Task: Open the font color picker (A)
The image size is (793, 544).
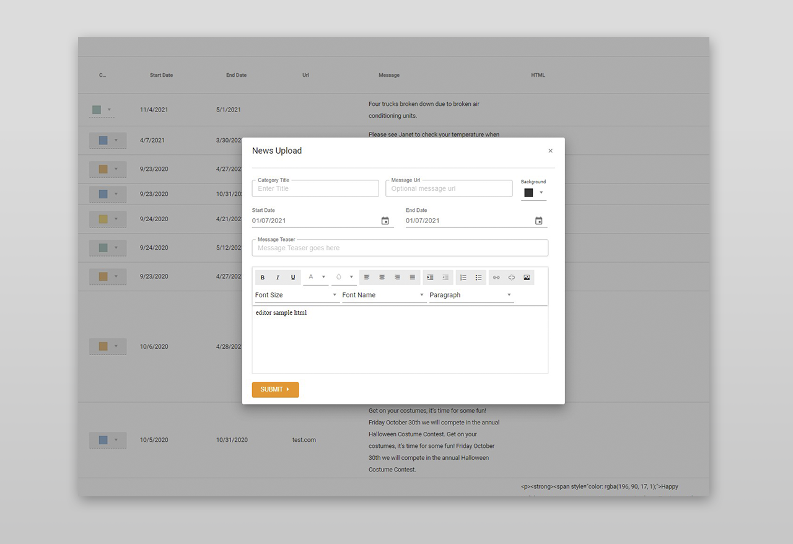Action: [x=315, y=278]
